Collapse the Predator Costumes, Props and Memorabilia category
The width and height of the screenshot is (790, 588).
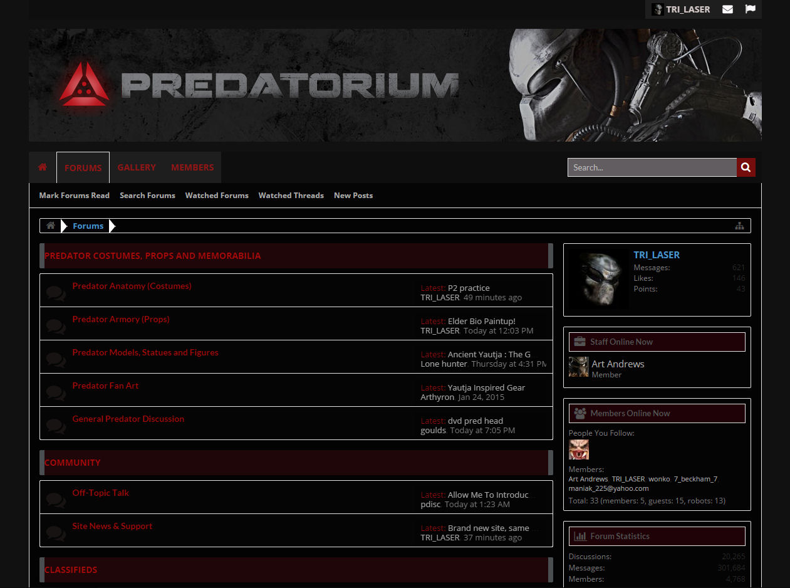tap(551, 256)
